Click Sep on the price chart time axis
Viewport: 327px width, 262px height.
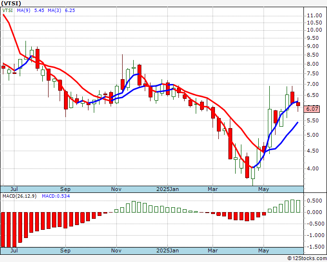pyautogui.click(x=65, y=189)
